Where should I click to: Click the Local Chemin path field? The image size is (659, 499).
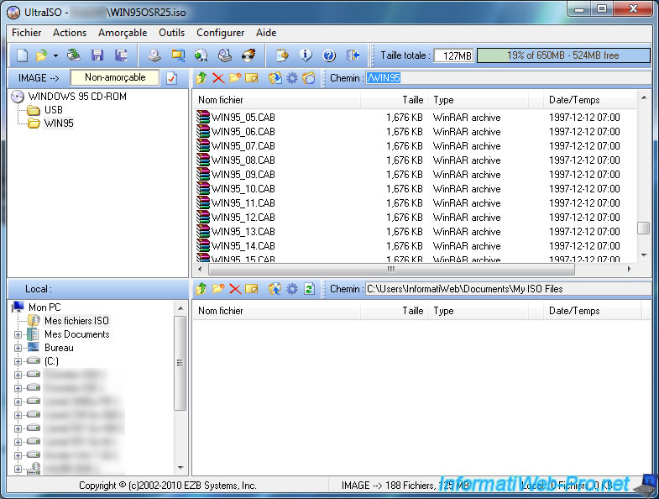click(x=508, y=289)
